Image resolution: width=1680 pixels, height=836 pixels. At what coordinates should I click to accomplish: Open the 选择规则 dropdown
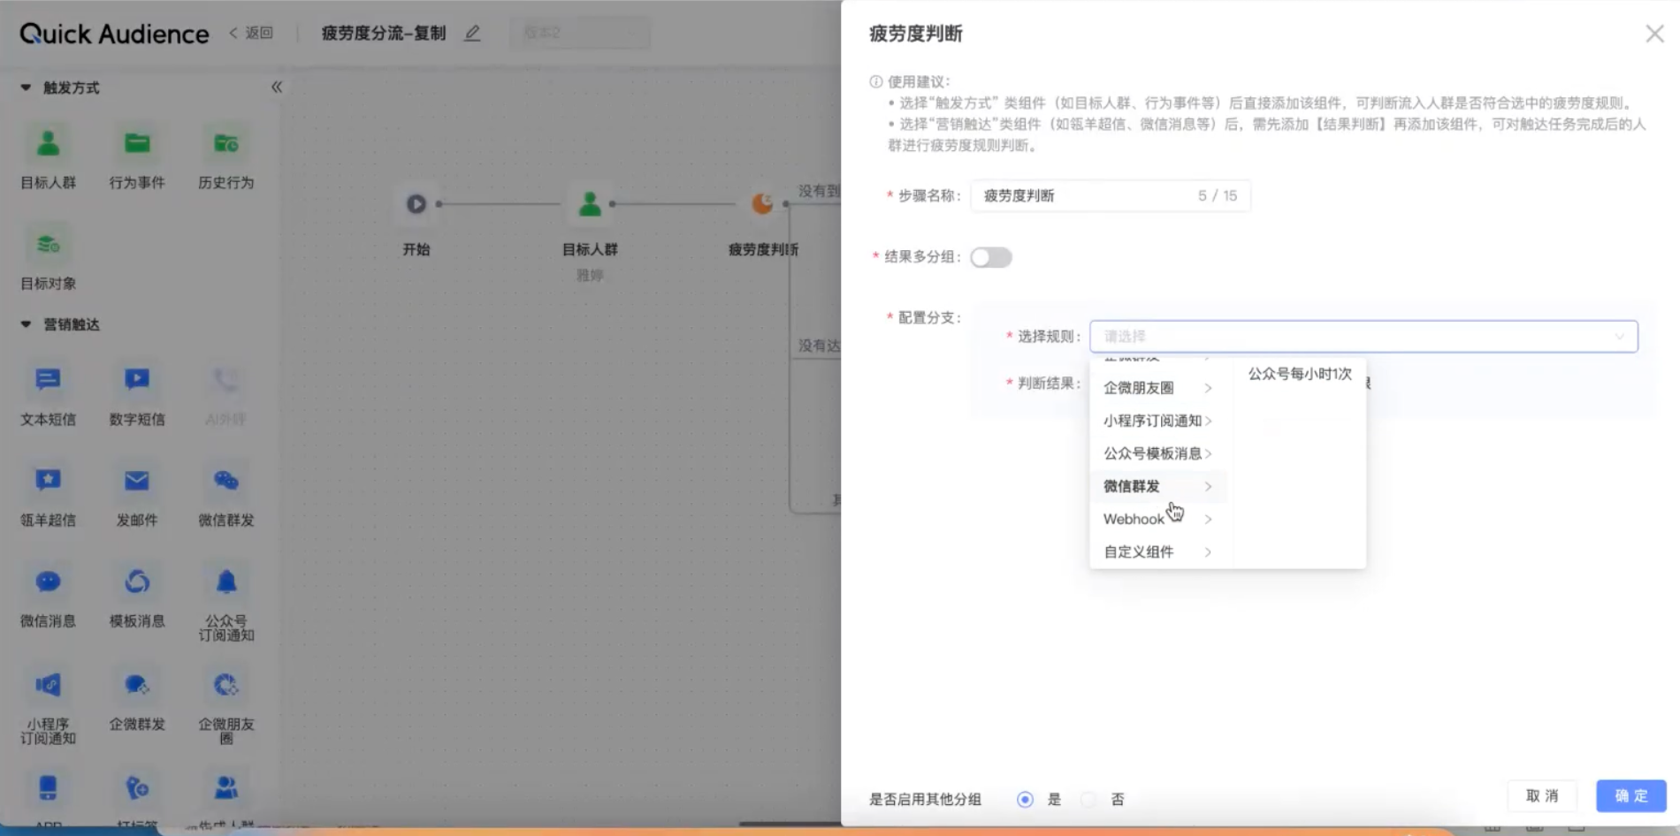click(1363, 337)
